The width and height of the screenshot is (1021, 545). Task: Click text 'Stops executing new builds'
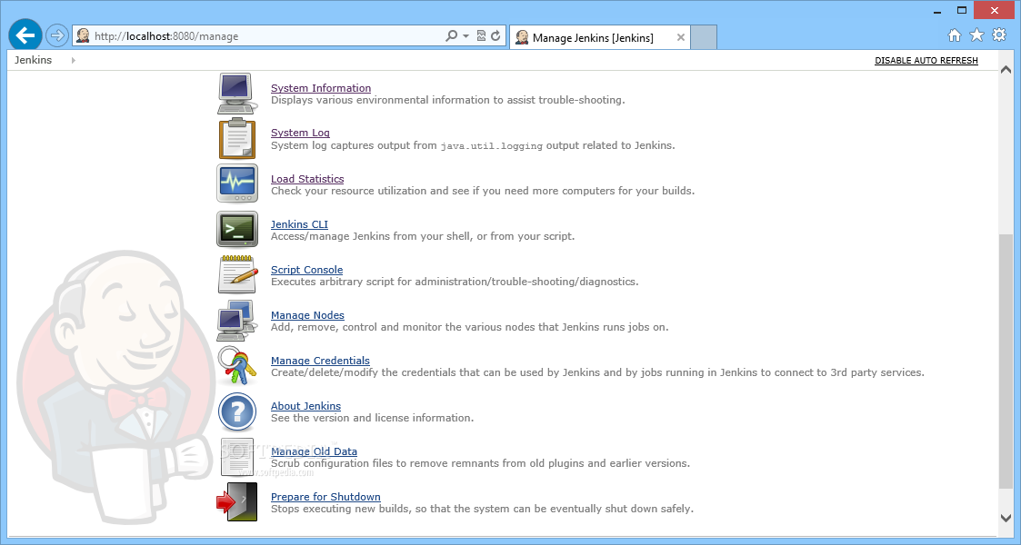(x=341, y=509)
